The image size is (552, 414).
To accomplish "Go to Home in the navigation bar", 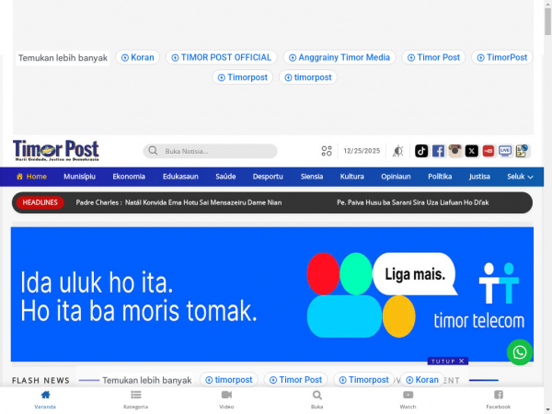I will (x=31, y=177).
